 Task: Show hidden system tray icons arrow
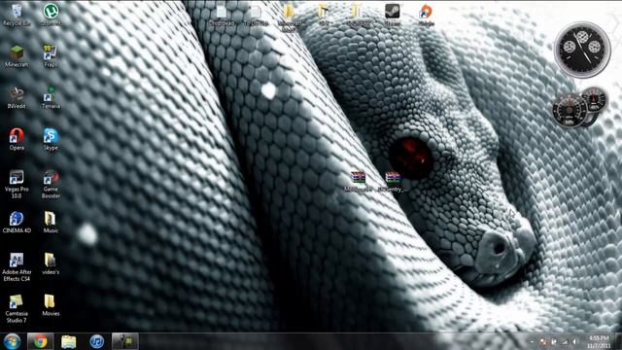[532, 341]
